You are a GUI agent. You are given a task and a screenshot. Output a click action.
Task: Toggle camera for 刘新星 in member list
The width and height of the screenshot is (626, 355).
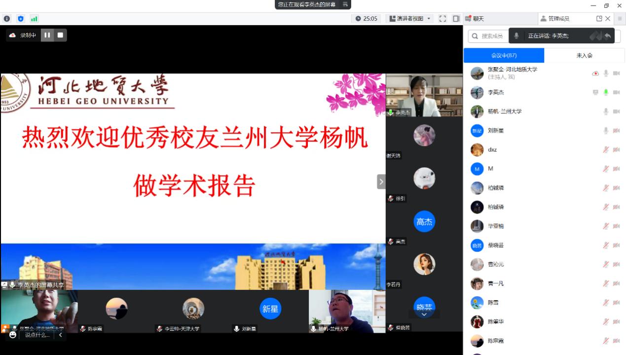(x=616, y=131)
